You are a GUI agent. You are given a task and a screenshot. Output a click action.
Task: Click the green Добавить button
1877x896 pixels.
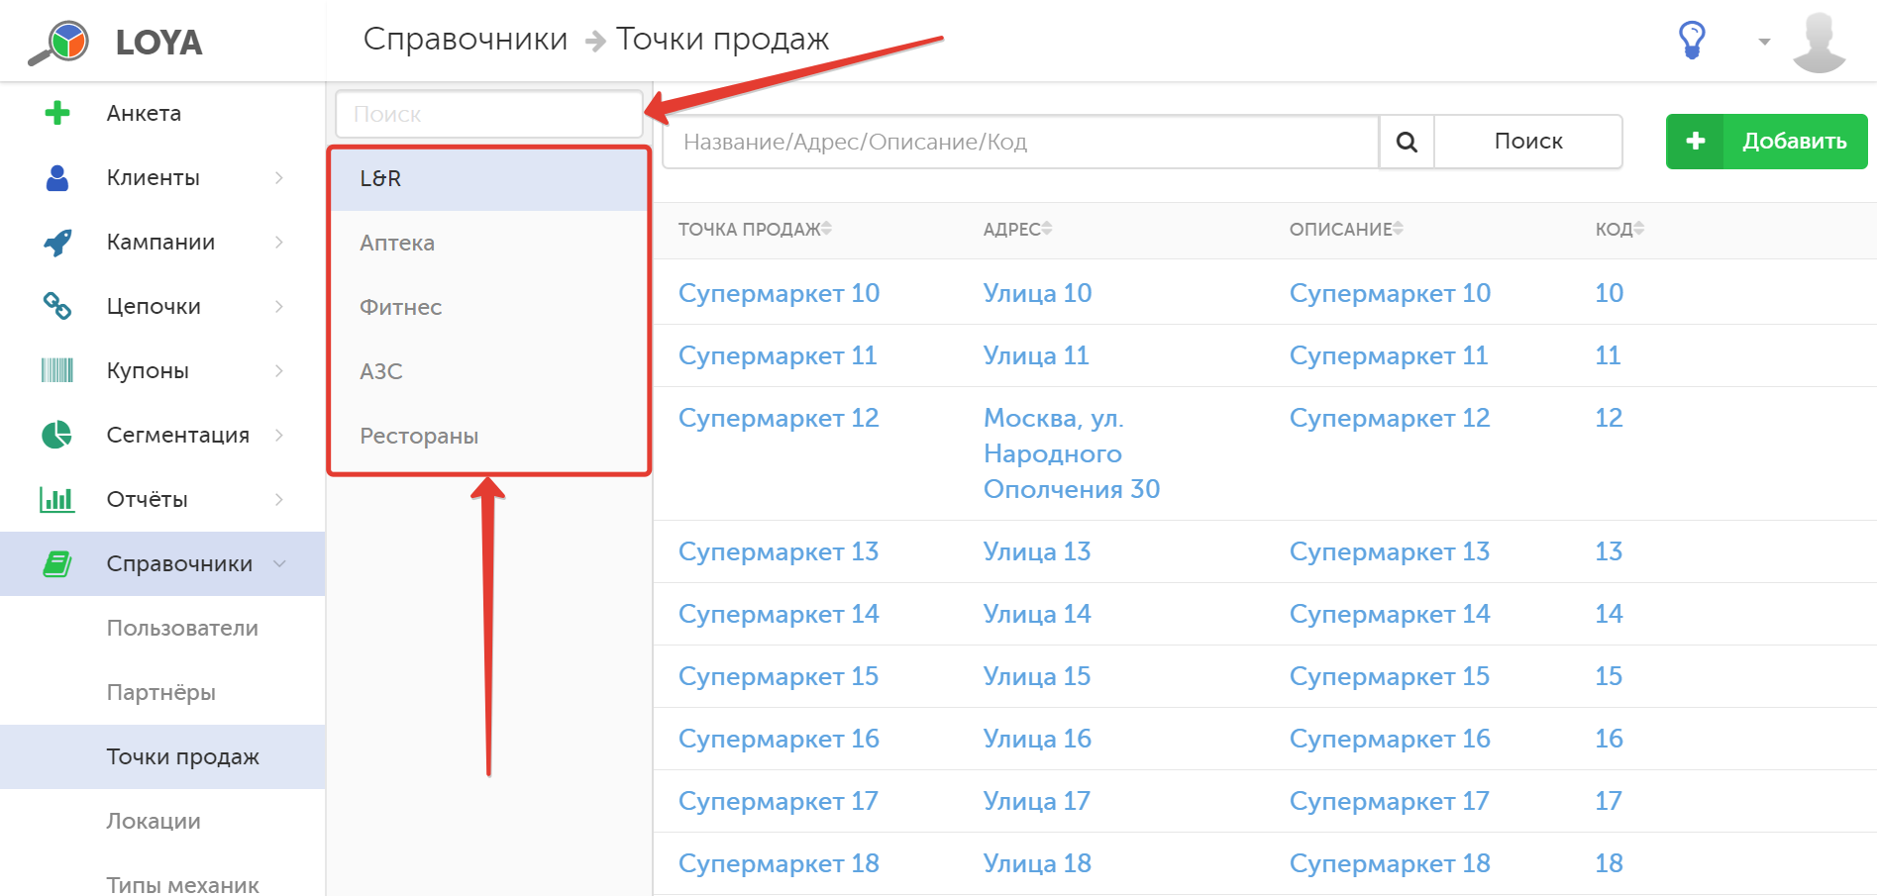coord(1767,142)
